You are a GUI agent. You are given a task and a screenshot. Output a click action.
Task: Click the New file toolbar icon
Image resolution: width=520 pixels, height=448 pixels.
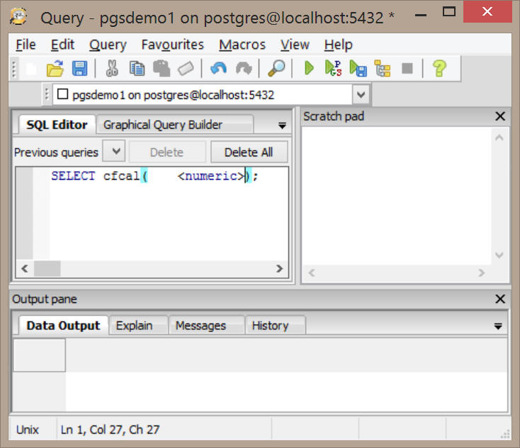point(31,69)
